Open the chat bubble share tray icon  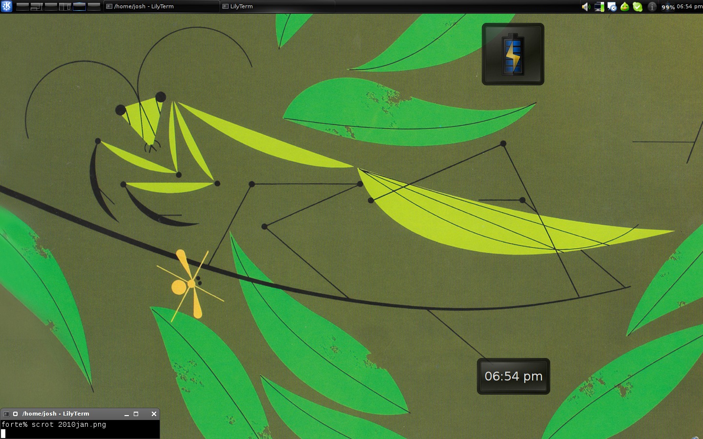612,7
